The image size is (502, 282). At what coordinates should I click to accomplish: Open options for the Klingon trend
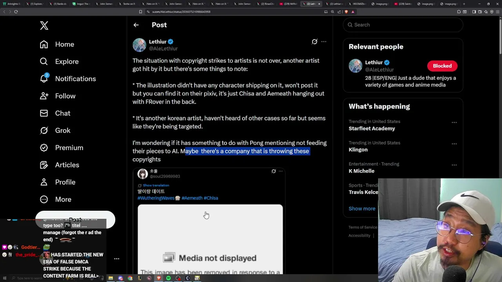(x=454, y=144)
